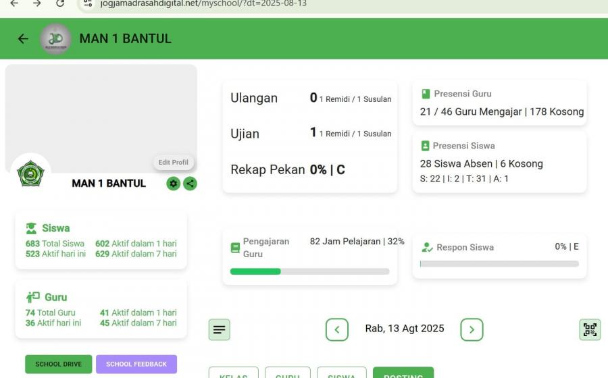Click the Pengajaran Guru document icon

click(x=235, y=248)
